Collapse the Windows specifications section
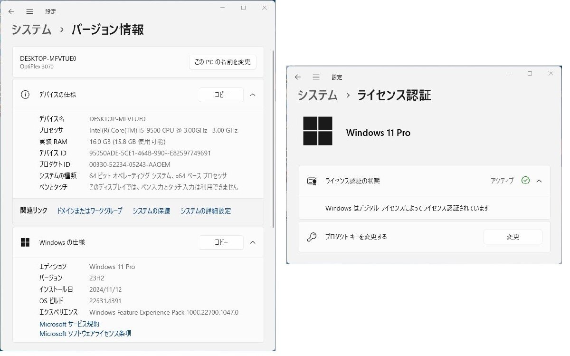This screenshot has width=570, height=356. [253, 242]
